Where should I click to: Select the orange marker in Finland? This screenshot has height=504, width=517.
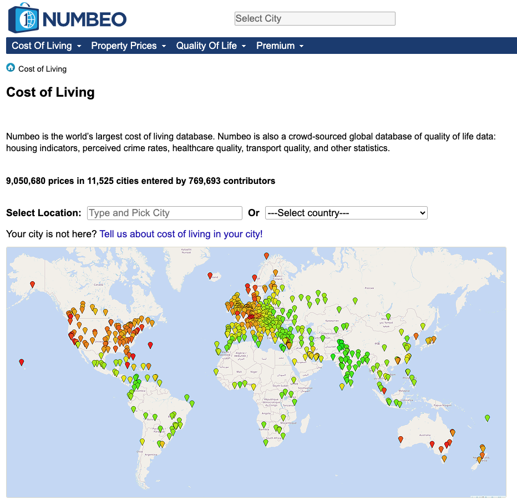[275, 272]
